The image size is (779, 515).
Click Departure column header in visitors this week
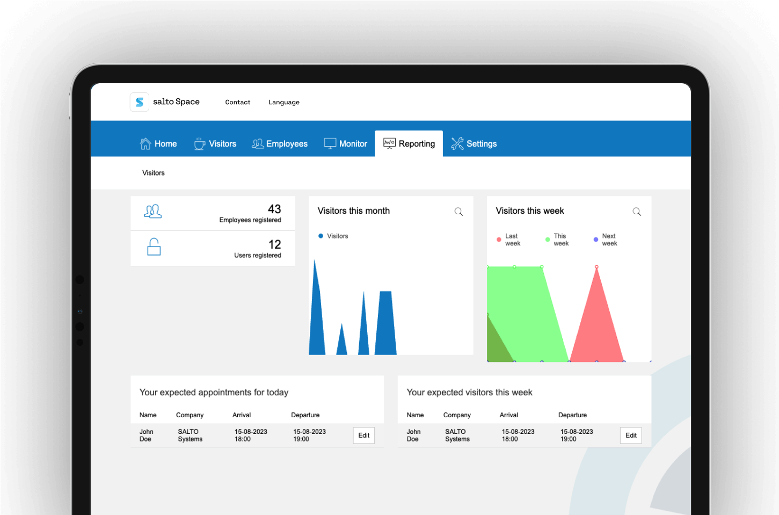[x=572, y=415]
